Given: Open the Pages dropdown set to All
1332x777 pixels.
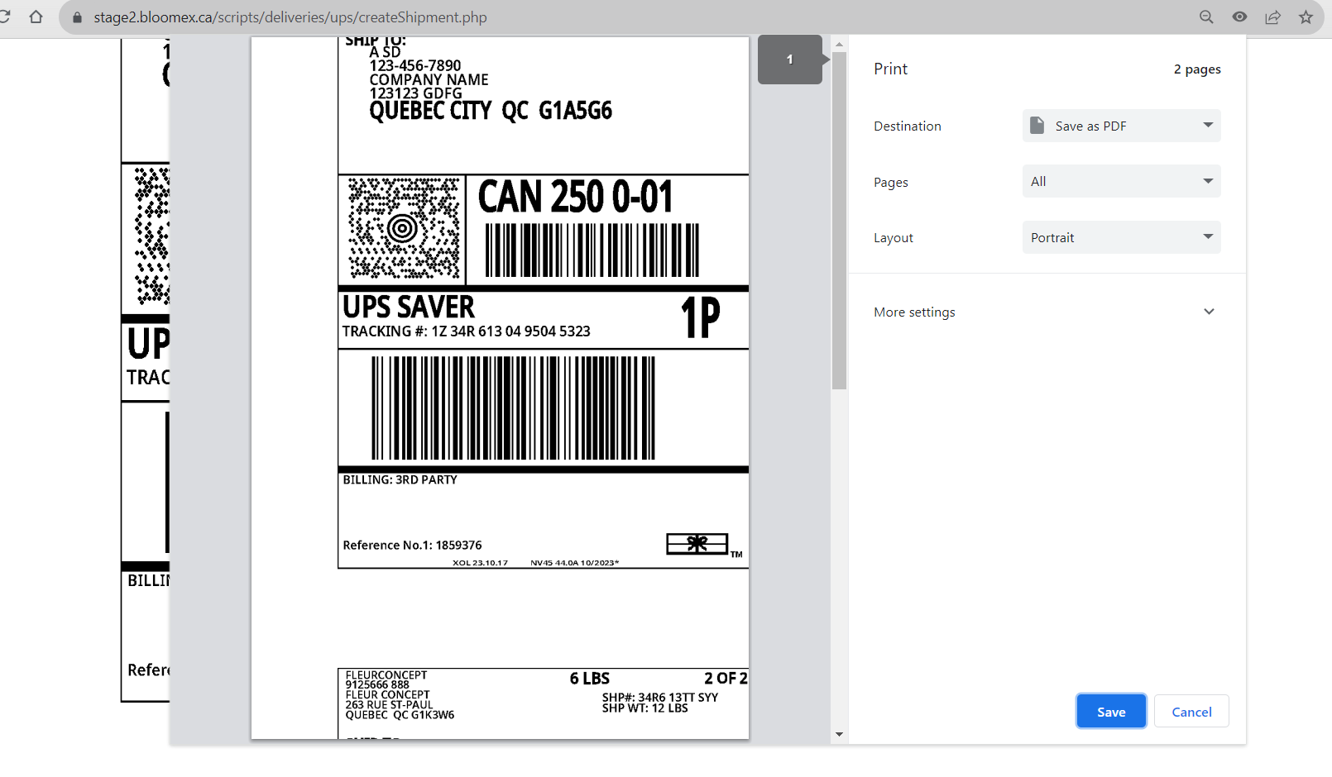Looking at the screenshot, I should (x=1121, y=181).
